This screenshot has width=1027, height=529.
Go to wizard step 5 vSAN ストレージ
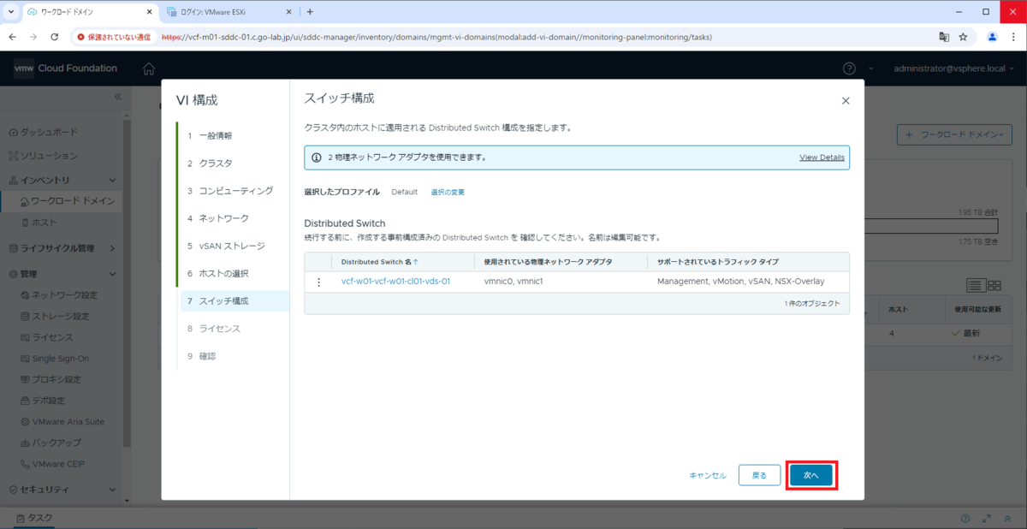tap(234, 246)
